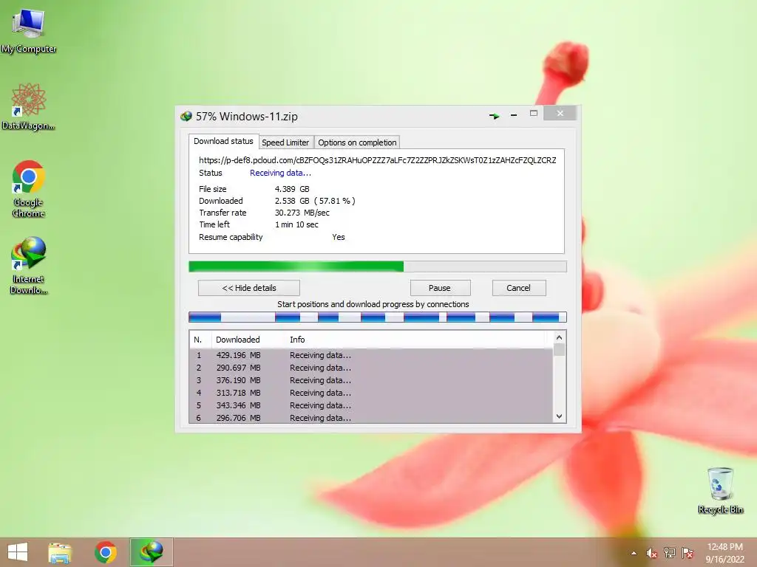Click the N. column header
The image size is (757, 567).
pyautogui.click(x=200, y=340)
